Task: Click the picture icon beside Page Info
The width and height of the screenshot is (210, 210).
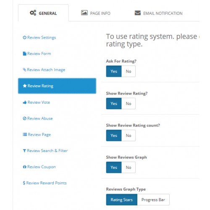Action: (x=84, y=13)
